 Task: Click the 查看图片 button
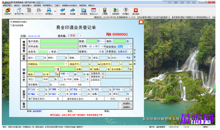127,107
